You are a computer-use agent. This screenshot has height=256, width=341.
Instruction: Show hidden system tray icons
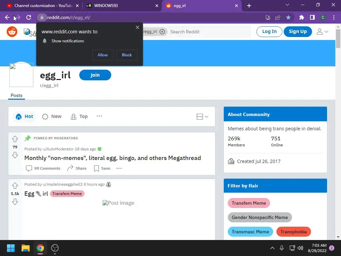272,248
